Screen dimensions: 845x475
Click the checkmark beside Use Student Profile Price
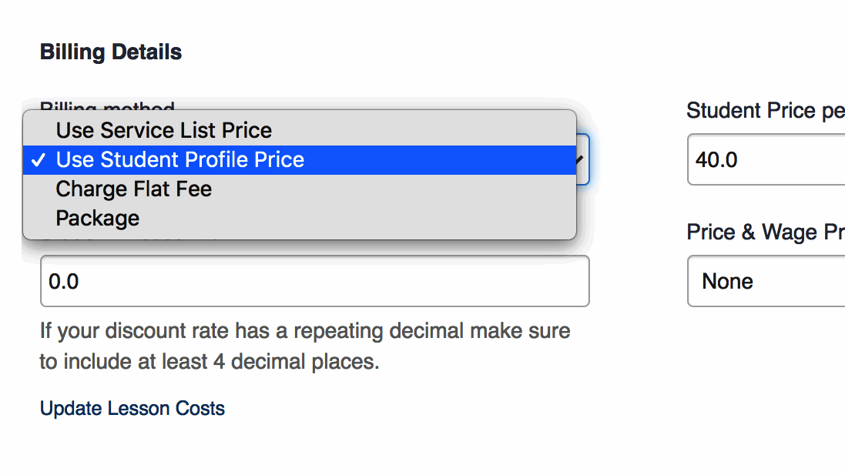point(39,160)
